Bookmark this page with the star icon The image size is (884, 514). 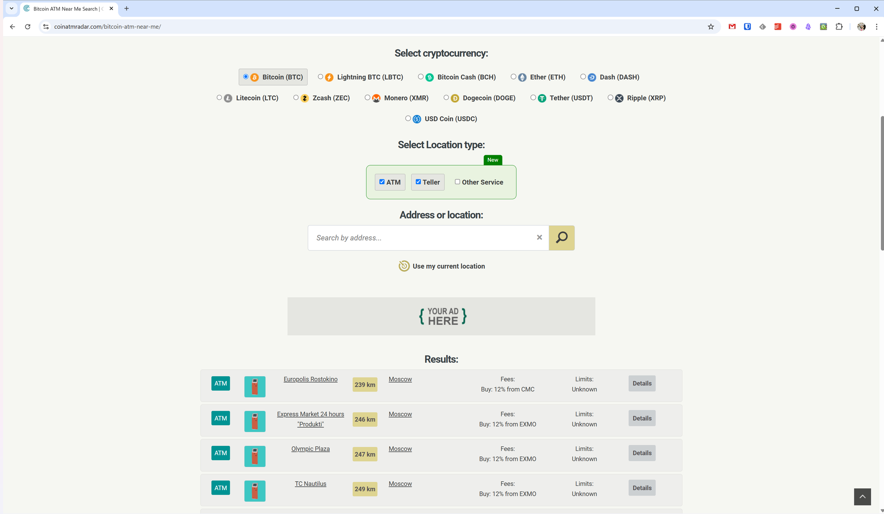tap(711, 27)
